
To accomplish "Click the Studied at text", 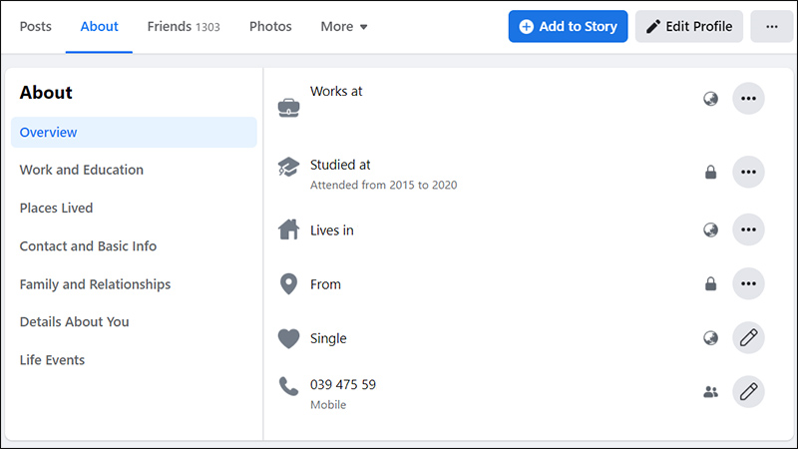I will (x=340, y=165).
